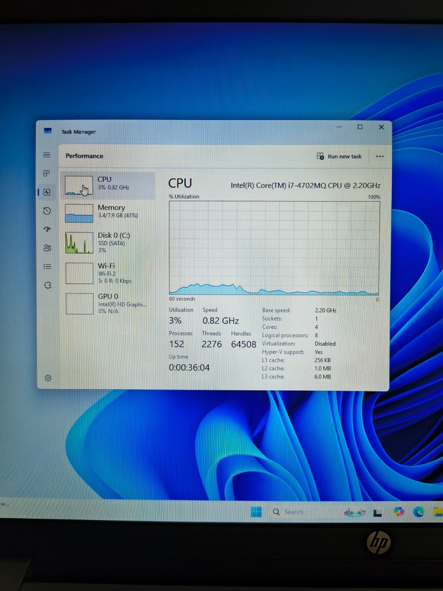The height and width of the screenshot is (591, 443).
Task: Click the Virtualization Disabled value
Action: (325, 344)
